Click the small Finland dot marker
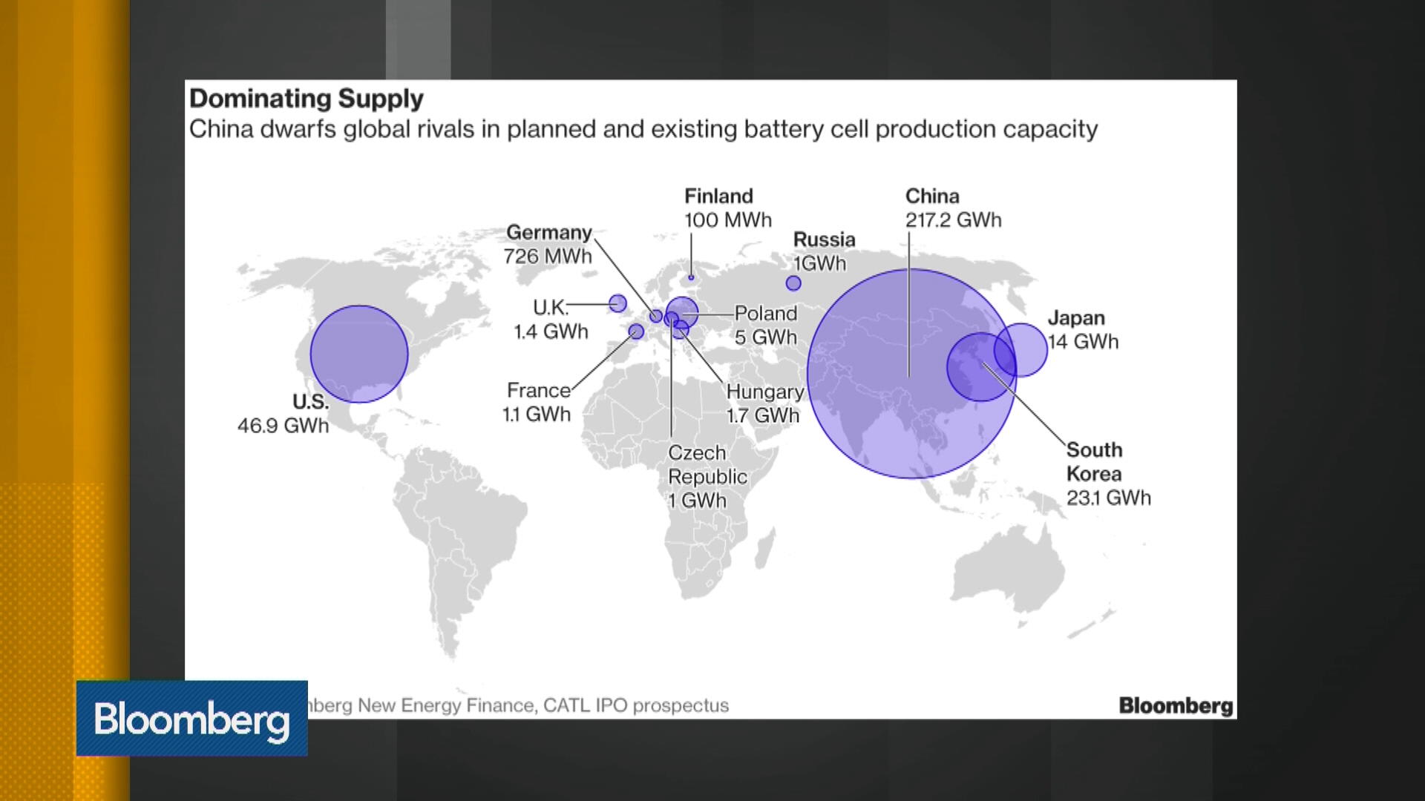1425x801 pixels. (x=691, y=277)
